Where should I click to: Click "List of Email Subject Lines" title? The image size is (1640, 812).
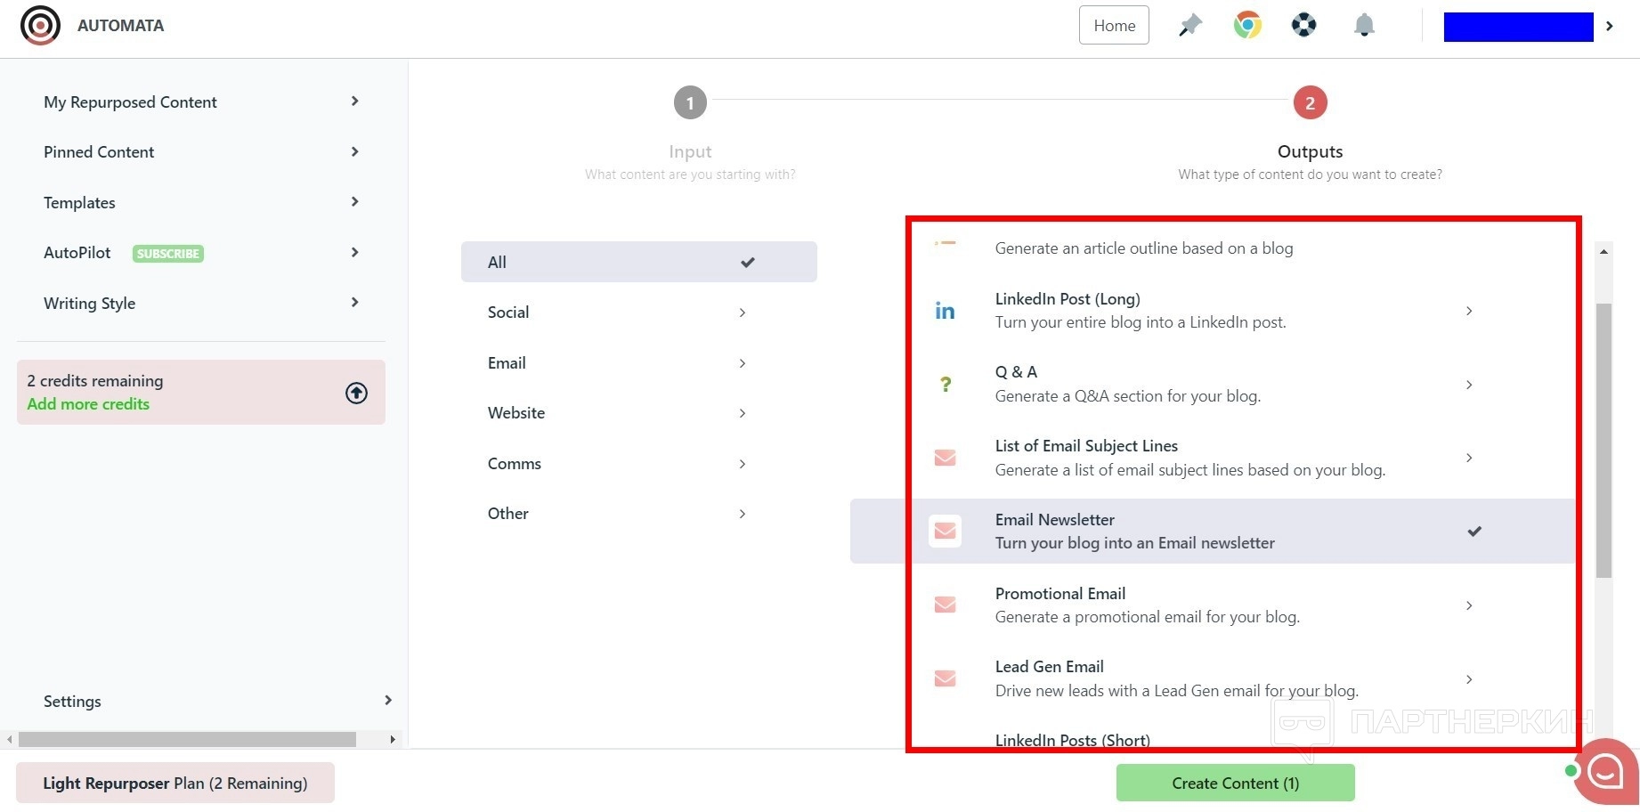coord(1086,446)
